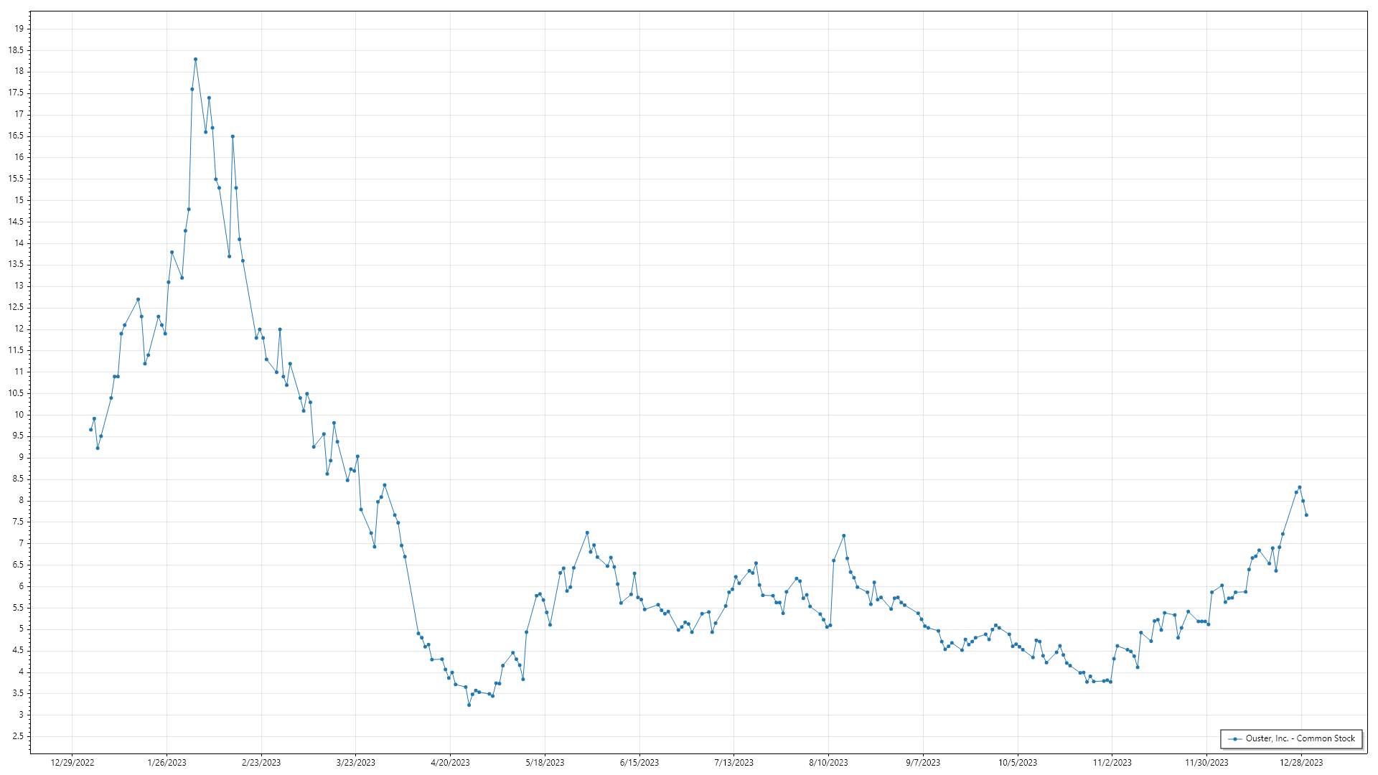This screenshot has width=1378, height=775.
Task: Click the first data point of the series
Action: 90,430
